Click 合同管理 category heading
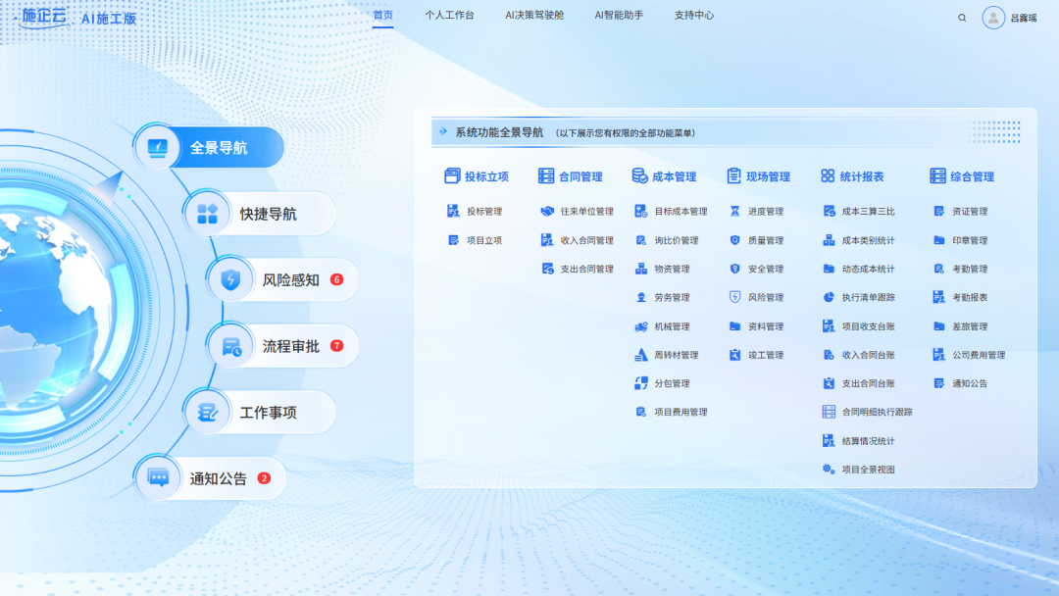 click(571, 176)
